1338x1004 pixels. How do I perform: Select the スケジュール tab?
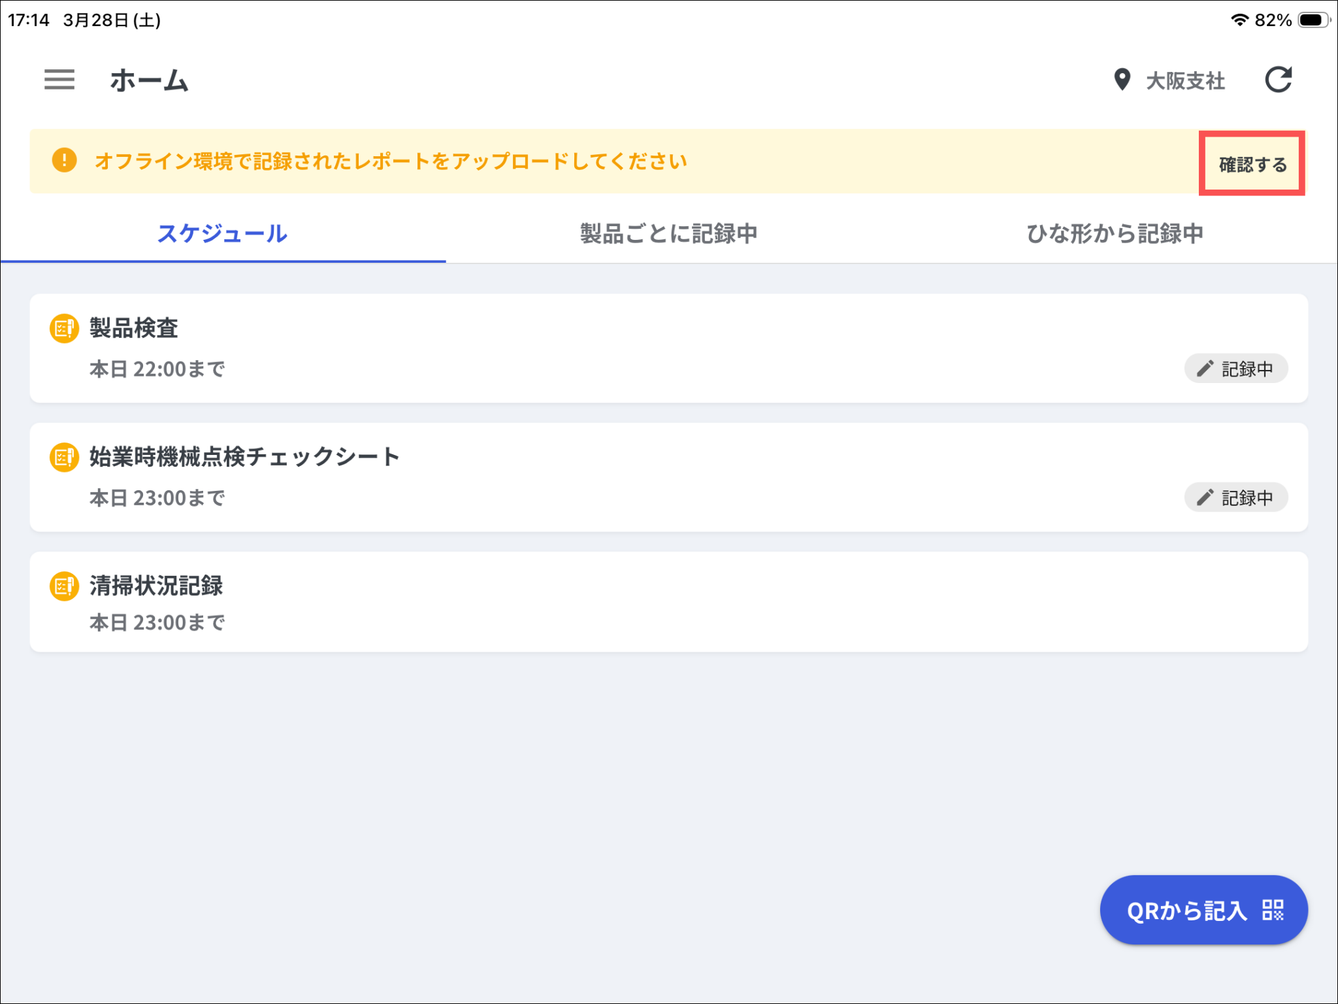[x=222, y=233]
